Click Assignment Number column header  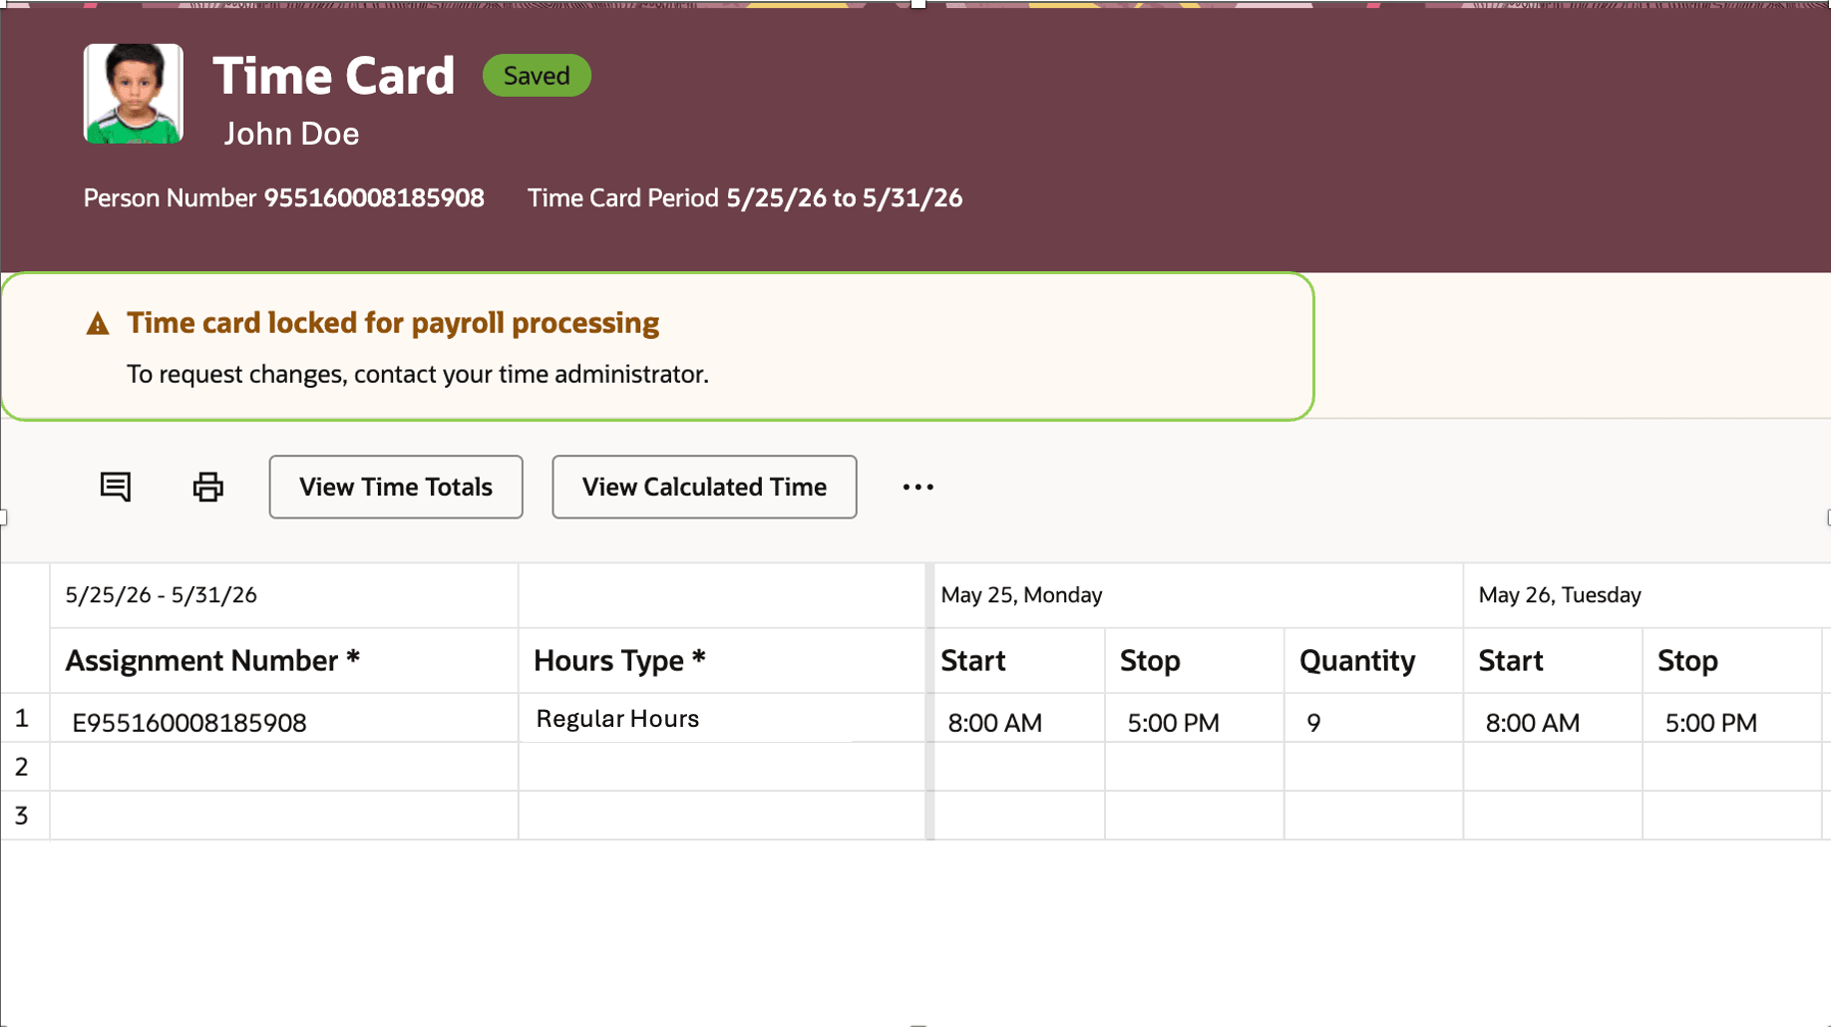pyautogui.click(x=284, y=660)
